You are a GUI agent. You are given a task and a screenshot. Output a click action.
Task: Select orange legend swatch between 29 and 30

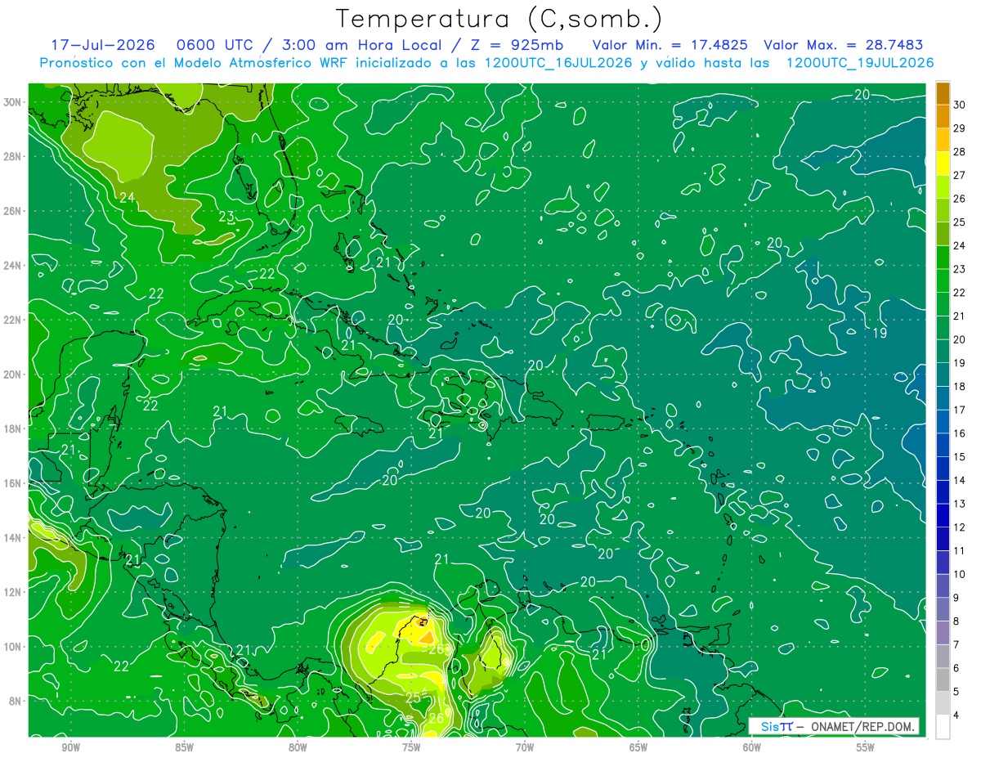943,115
